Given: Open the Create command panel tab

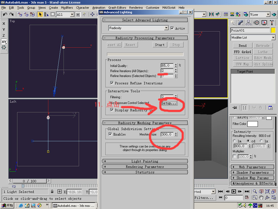Looking at the screenshot, I should (x=233, y=23).
